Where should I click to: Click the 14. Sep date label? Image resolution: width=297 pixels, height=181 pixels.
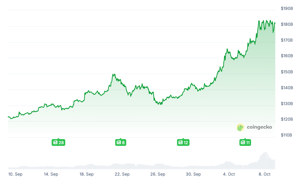click(x=51, y=174)
